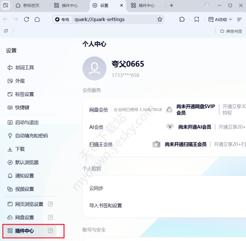
Task: Open the browser main menu icon
Action: [239, 19]
